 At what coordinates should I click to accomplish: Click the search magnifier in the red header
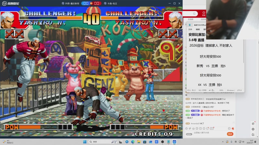(x=194, y=14)
